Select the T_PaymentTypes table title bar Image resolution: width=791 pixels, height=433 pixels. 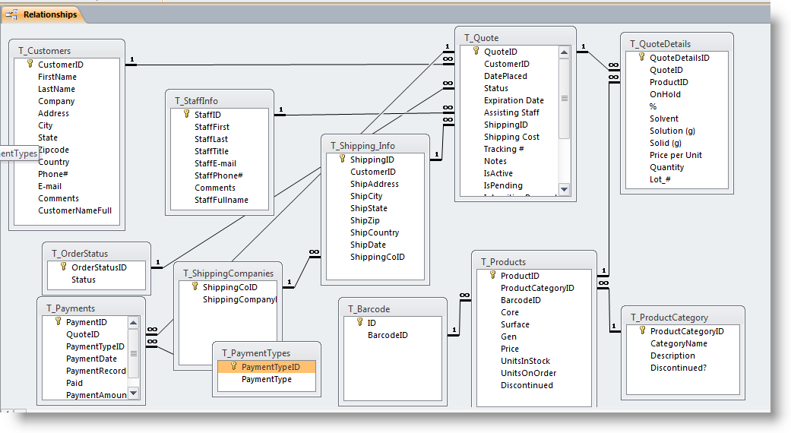click(267, 352)
